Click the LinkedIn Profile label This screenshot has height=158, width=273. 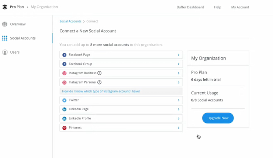point(80,118)
